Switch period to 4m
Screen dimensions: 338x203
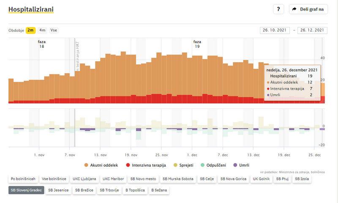pyautogui.click(x=43, y=30)
